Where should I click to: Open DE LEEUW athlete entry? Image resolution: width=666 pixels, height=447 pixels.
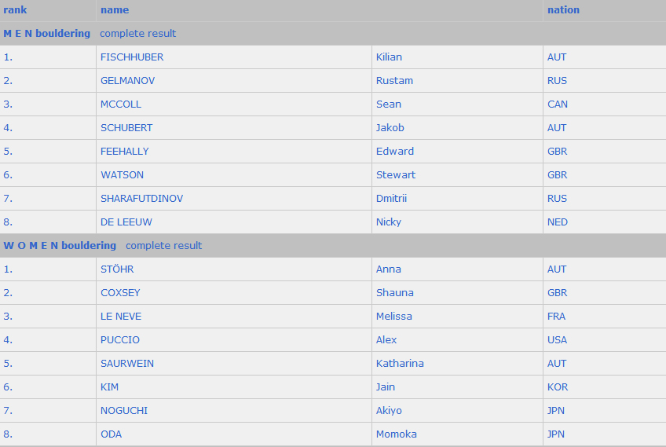click(126, 222)
